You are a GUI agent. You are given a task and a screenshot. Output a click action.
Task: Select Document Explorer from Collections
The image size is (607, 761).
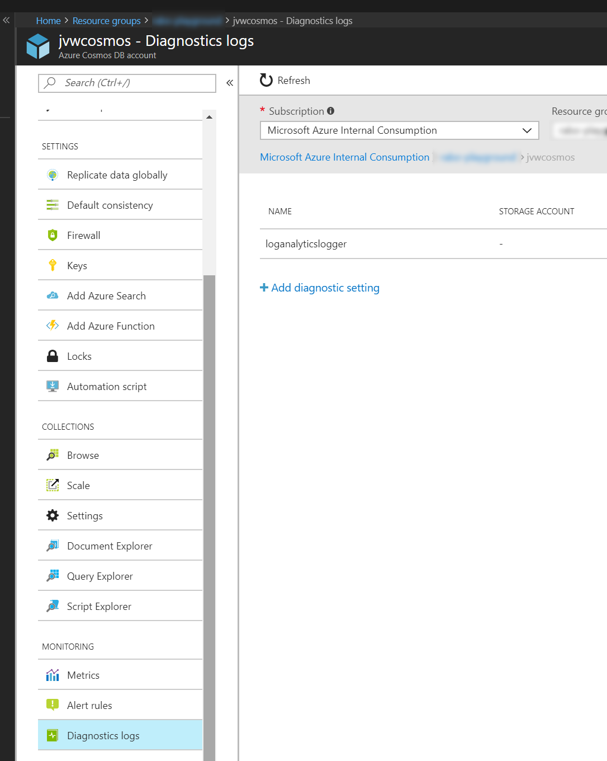[x=110, y=546]
